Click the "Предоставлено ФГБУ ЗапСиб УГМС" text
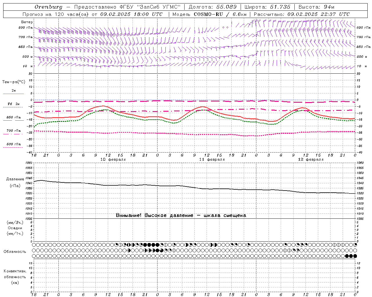 (127, 7)
